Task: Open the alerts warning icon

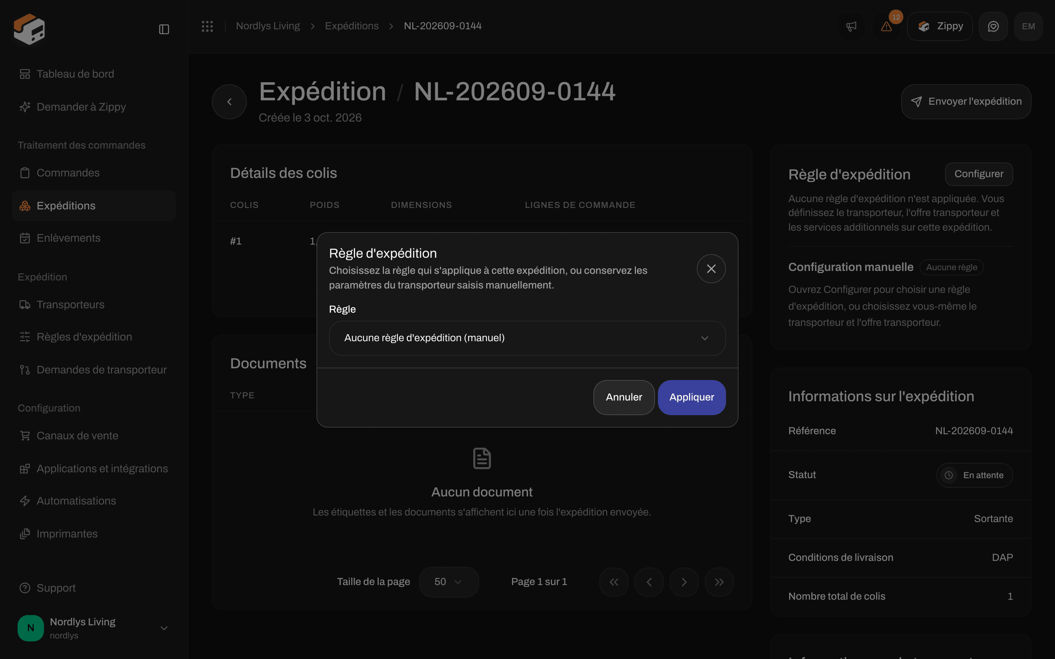Action: 886,27
